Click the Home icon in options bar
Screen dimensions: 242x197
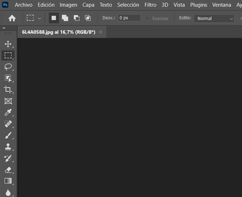click(x=12, y=18)
